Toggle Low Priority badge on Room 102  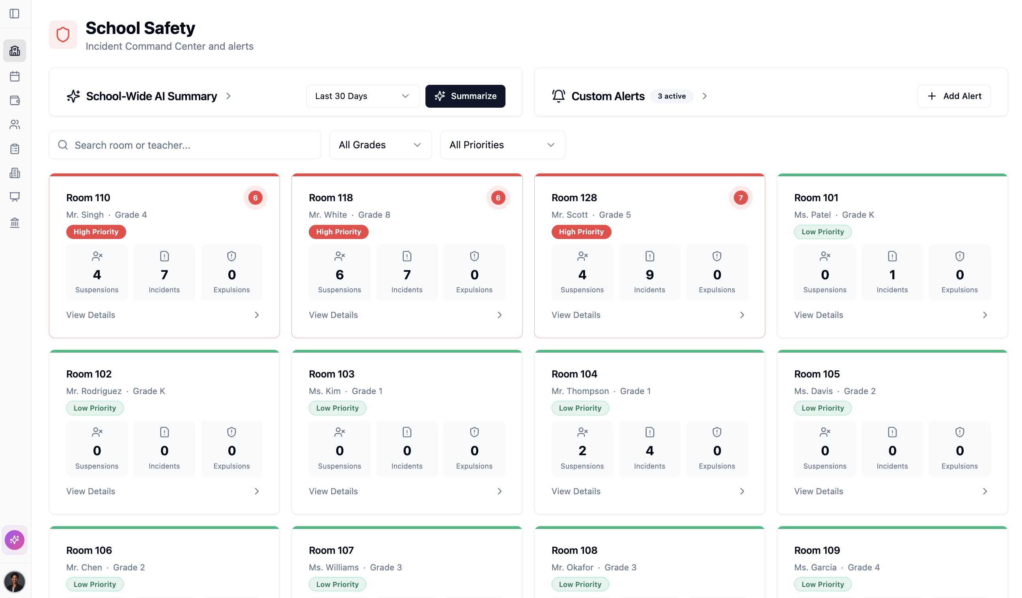click(95, 408)
